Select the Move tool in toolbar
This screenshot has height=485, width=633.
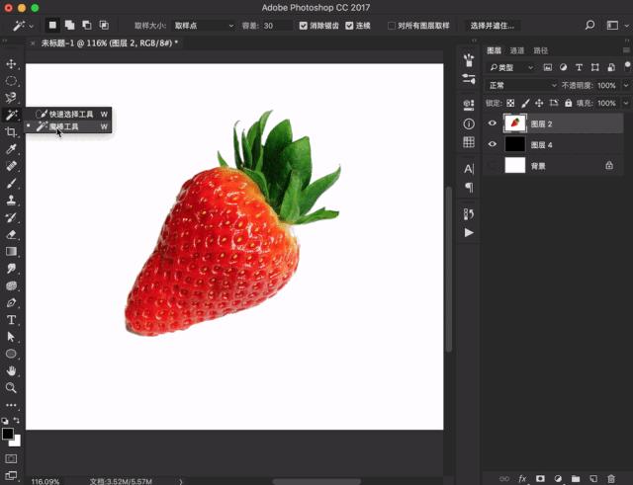(12, 63)
